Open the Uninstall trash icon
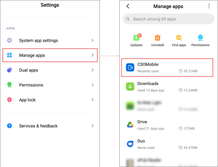Image resolution: width=218 pixels, height=167 pixels. (x=157, y=38)
